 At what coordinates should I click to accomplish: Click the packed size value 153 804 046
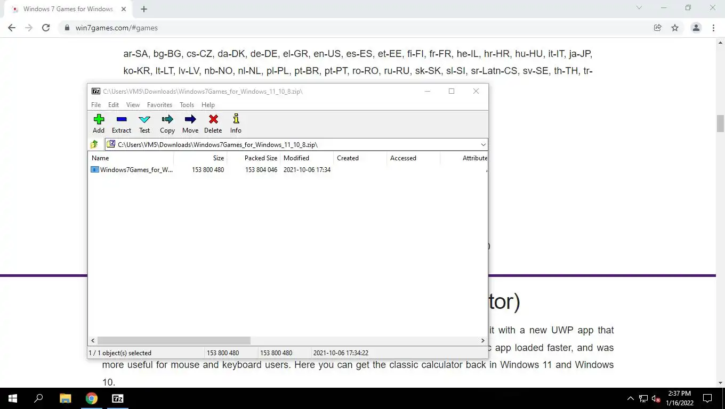pyautogui.click(x=261, y=169)
